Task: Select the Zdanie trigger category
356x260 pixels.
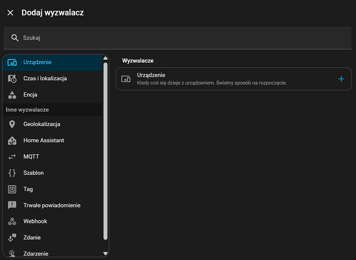Action: click(32, 238)
